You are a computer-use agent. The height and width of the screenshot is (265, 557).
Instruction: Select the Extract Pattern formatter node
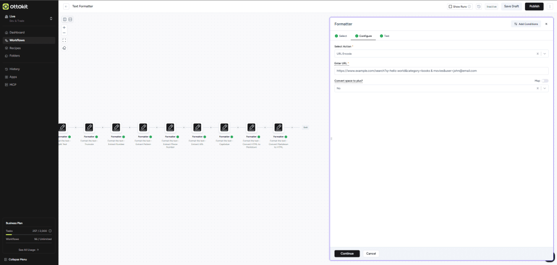point(143,128)
